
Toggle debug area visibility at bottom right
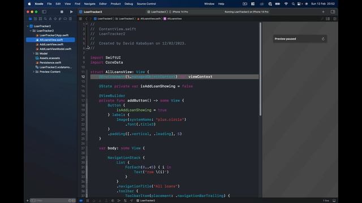pyautogui.click(x=334, y=201)
